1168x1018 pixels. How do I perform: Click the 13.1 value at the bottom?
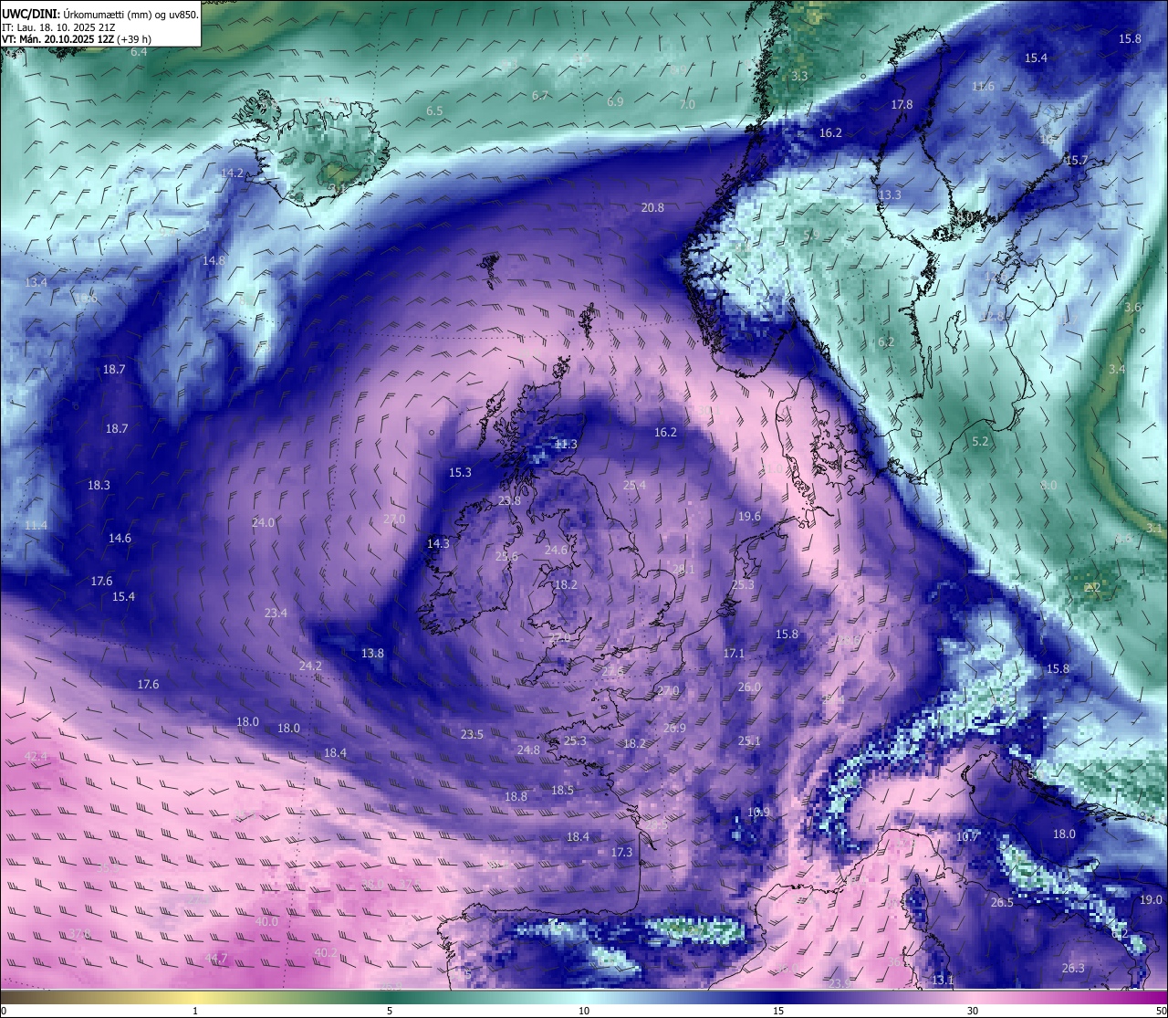943,980
